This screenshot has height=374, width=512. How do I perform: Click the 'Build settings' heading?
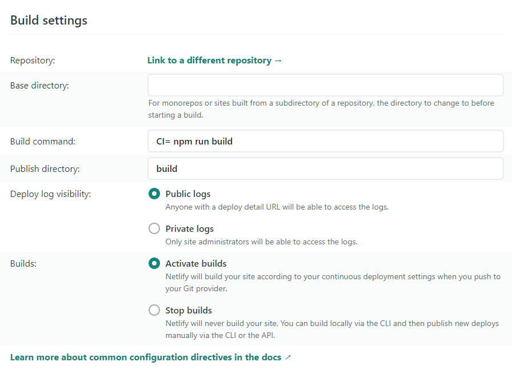[49, 21]
